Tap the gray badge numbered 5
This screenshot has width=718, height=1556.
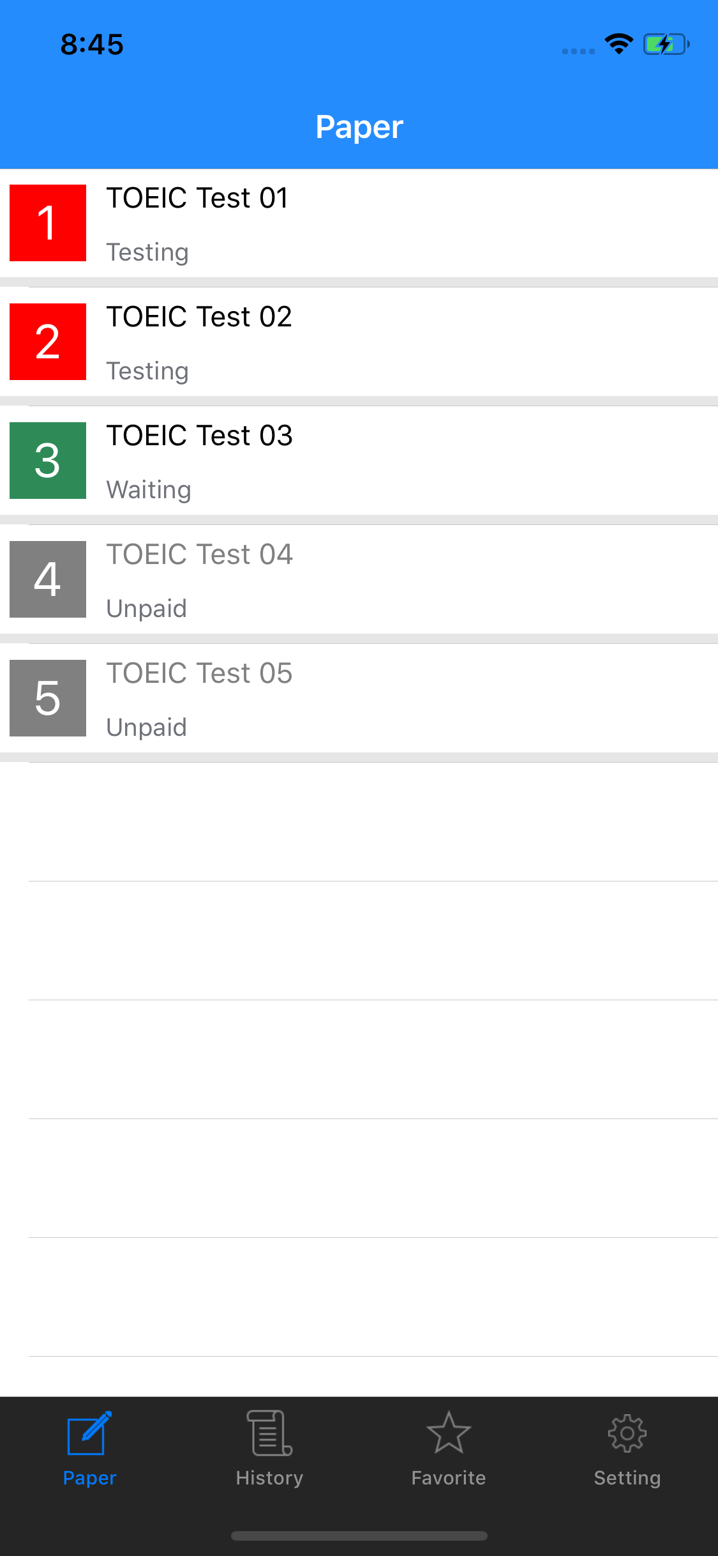coord(47,698)
